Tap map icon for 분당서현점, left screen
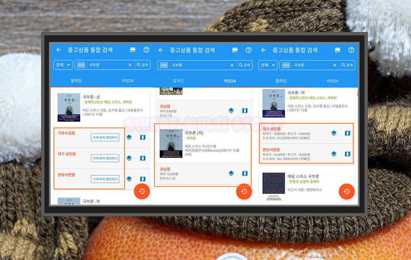The width and height of the screenshot is (411, 260). pyautogui.click(x=142, y=179)
